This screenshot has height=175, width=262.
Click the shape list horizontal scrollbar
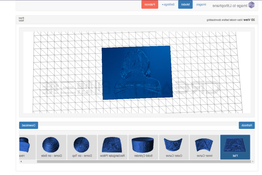(136, 161)
